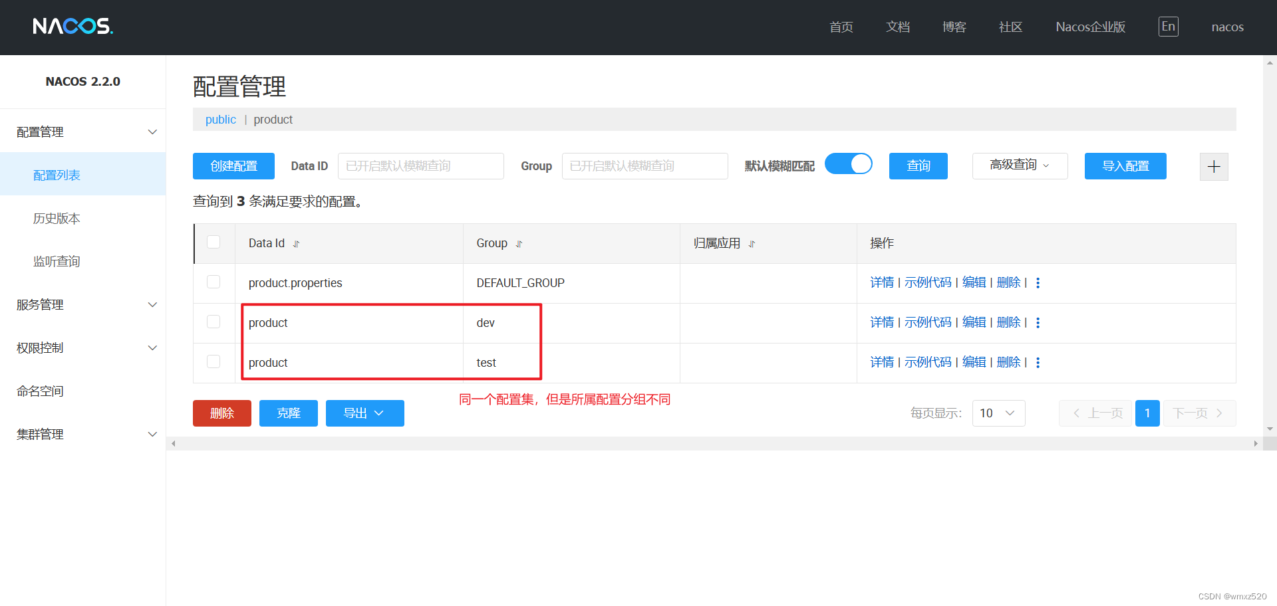This screenshot has height=606, width=1277.
Task: Open 社区 in top navigation
Action: point(1011,27)
